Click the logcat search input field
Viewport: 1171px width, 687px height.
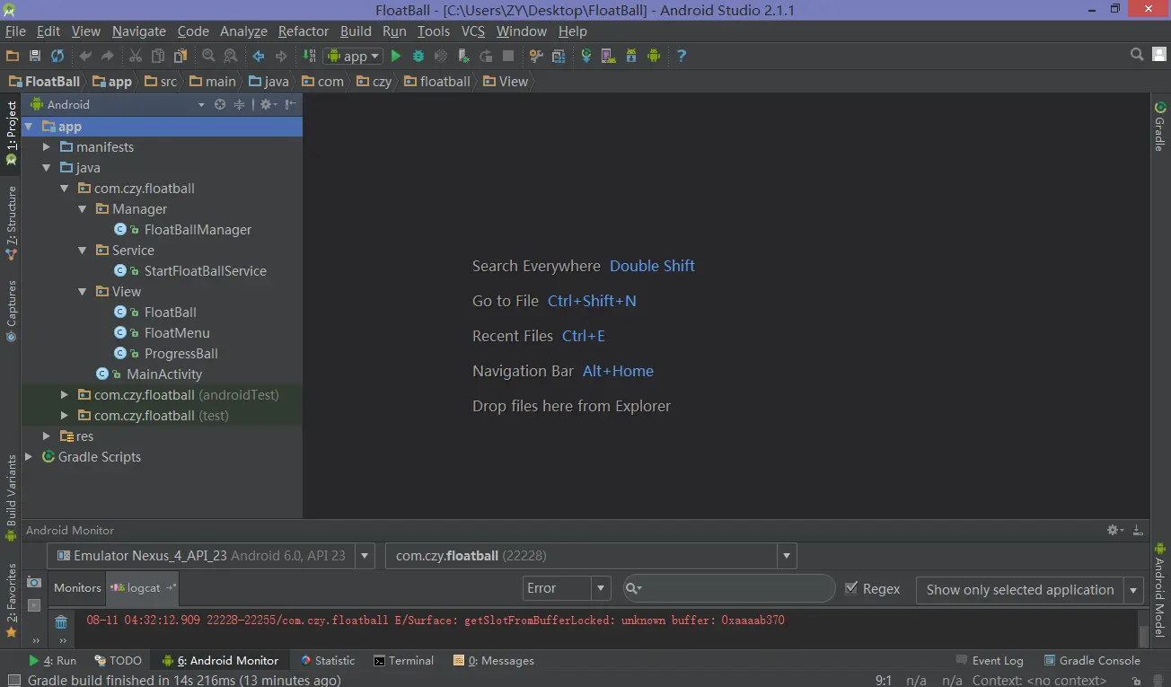point(729,588)
